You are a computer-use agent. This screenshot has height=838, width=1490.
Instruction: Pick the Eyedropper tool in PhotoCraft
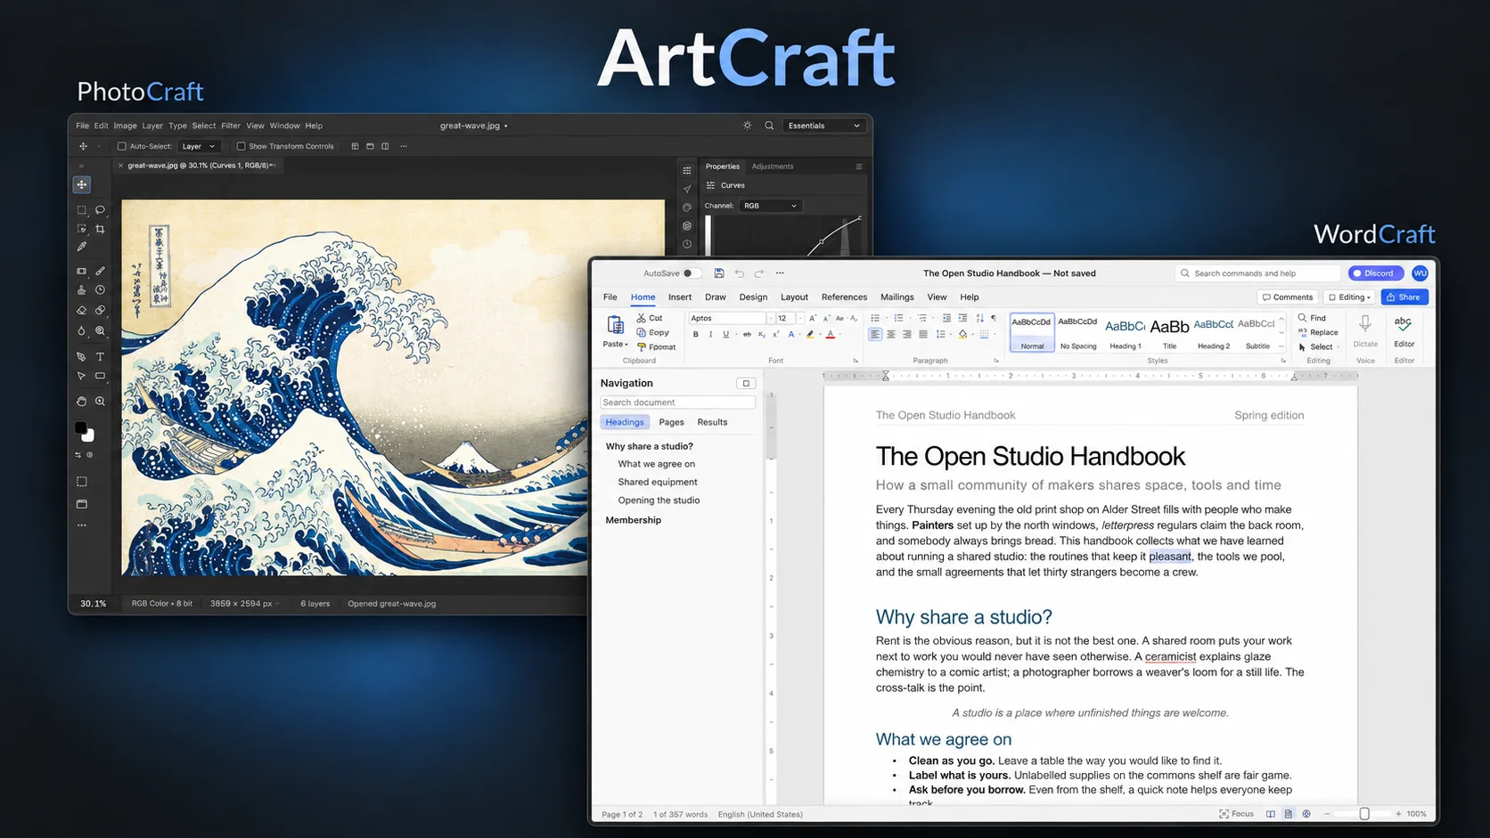(x=82, y=247)
